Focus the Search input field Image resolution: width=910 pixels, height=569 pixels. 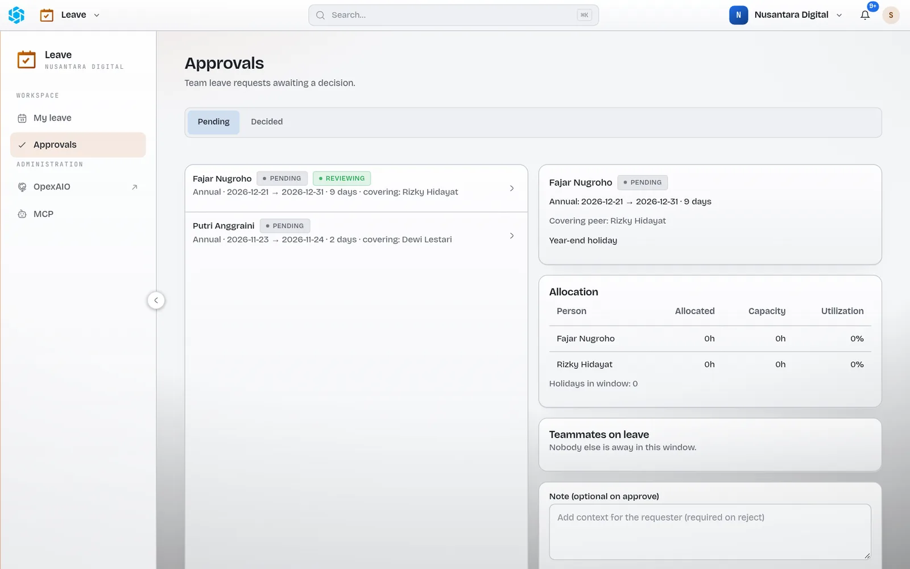(453, 15)
